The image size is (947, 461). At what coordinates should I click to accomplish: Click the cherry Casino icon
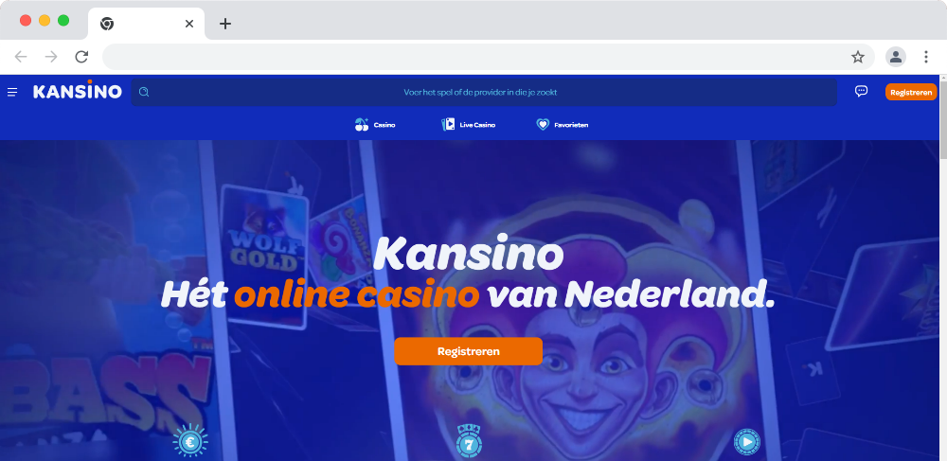361,125
